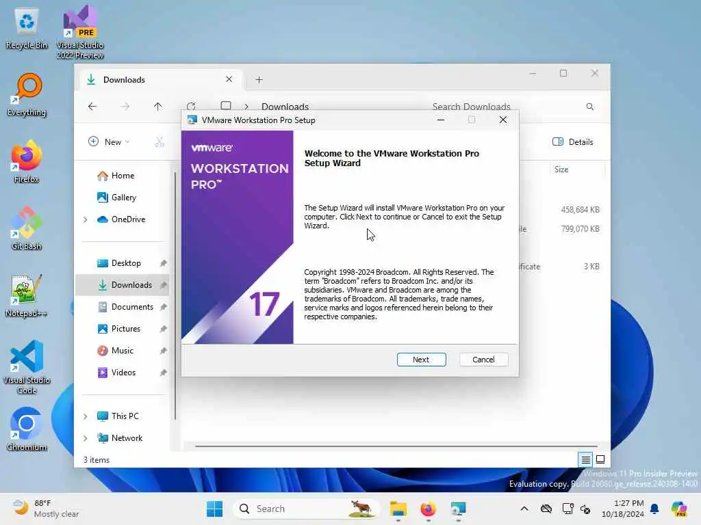Click the PC-shaped icon in address bar
This screenshot has width=701, height=525.
[226, 106]
